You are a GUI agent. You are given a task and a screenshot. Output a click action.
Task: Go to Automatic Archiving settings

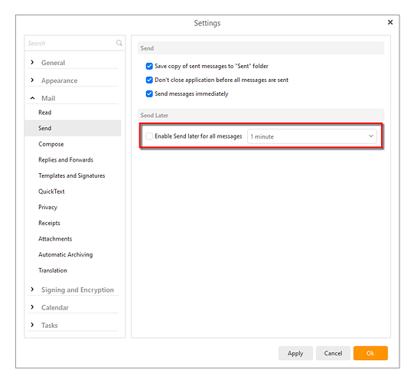(x=66, y=254)
